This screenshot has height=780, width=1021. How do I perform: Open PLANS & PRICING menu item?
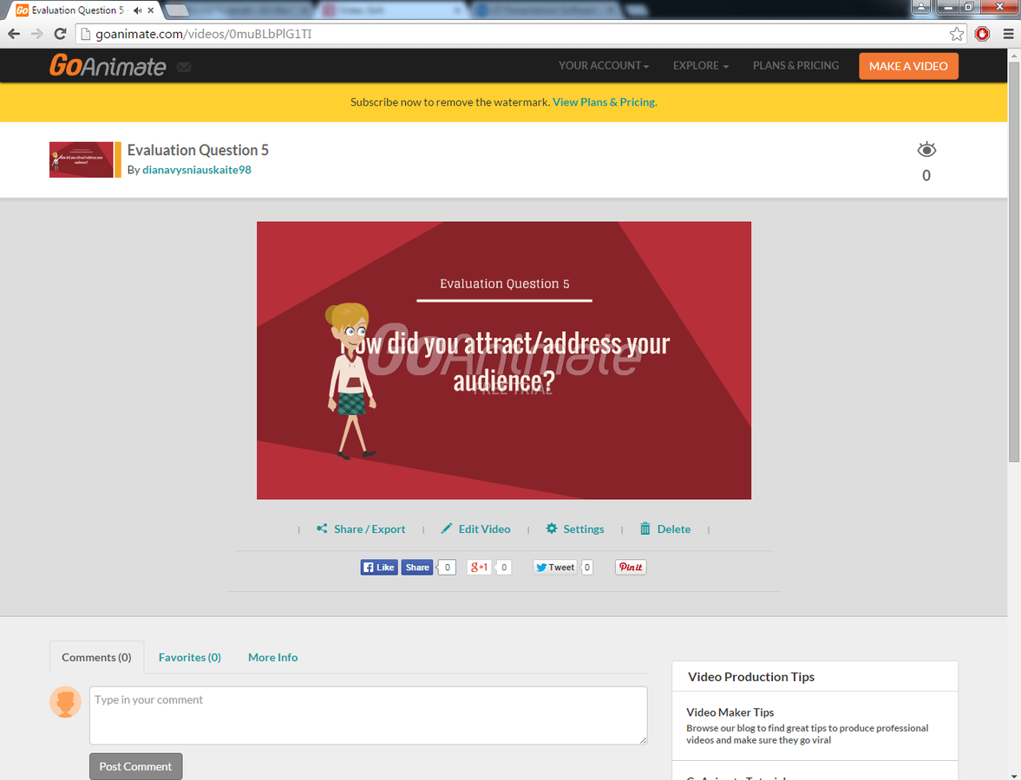coord(795,66)
